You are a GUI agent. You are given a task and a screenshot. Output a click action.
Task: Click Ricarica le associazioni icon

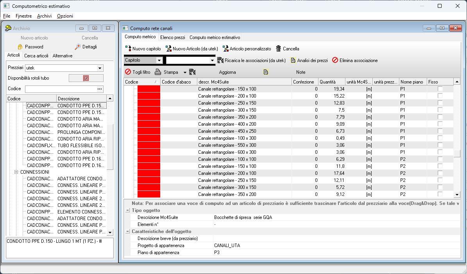pyautogui.click(x=220, y=60)
